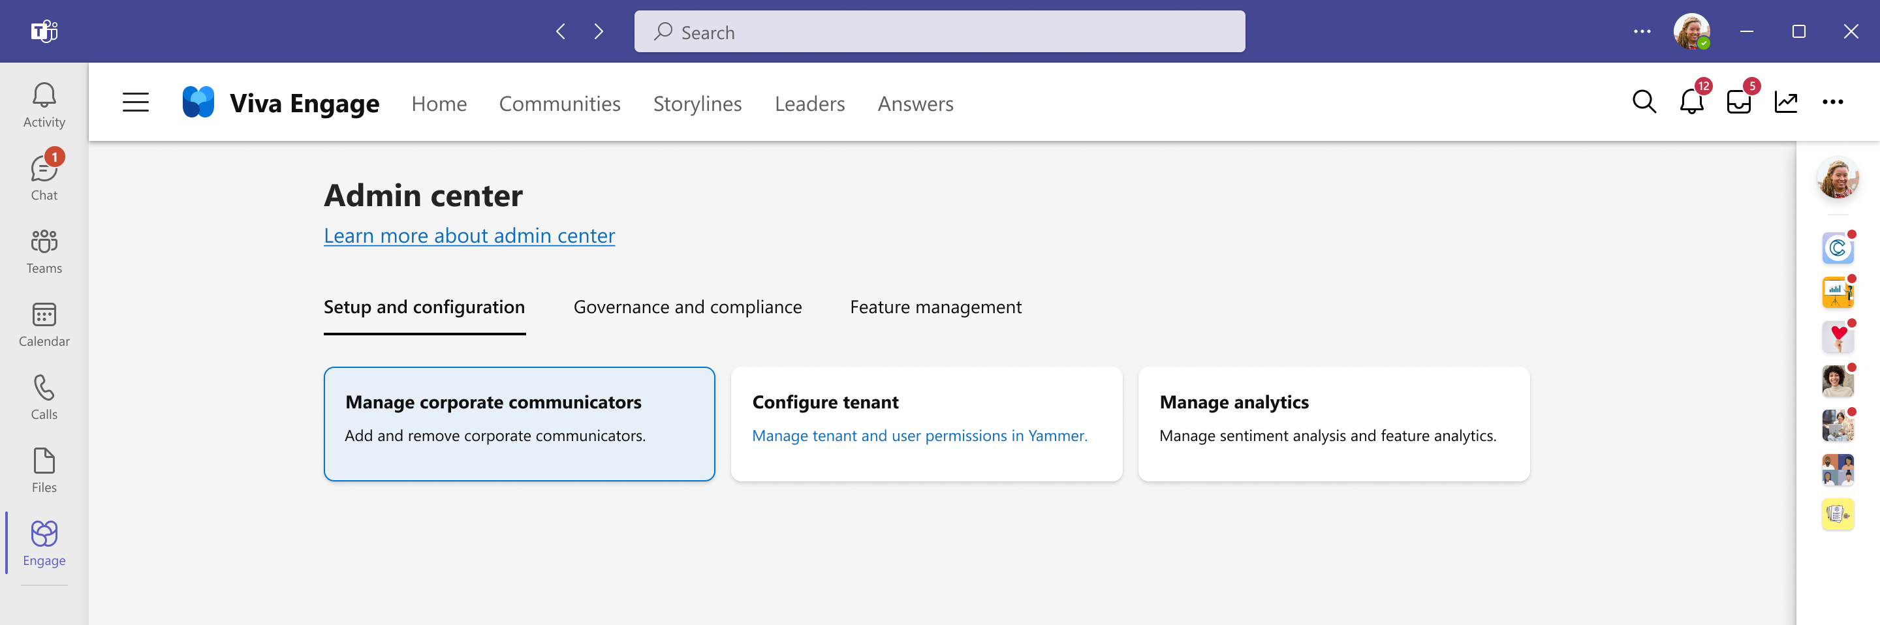
Task: Open the Engage inbox with 5 unread
Action: point(1738,102)
